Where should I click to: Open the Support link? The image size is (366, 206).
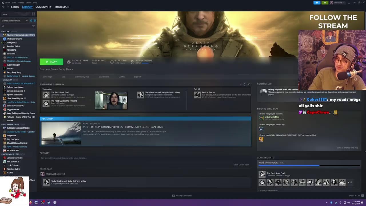click(138, 77)
